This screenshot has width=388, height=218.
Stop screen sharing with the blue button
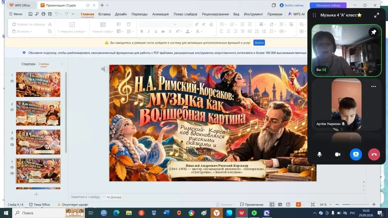tap(356, 154)
